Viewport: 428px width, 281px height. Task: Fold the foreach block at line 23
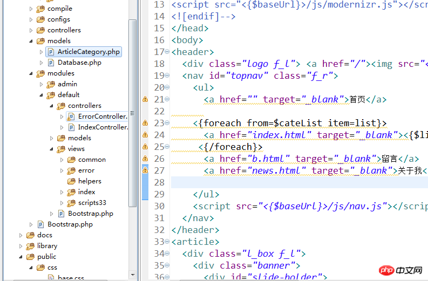click(167, 123)
